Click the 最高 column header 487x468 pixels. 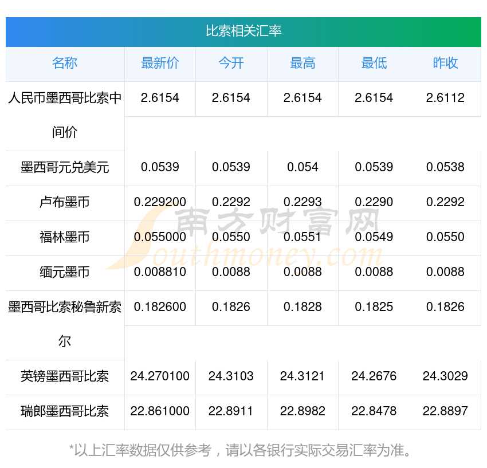(303, 63)
